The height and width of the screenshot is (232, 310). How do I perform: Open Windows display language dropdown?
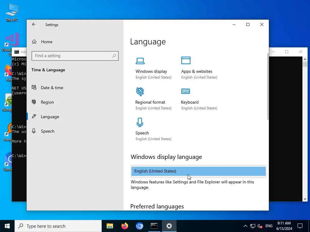click(199, 171)
